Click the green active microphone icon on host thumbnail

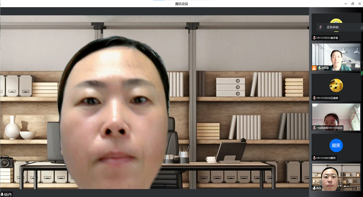click(319, 68)
